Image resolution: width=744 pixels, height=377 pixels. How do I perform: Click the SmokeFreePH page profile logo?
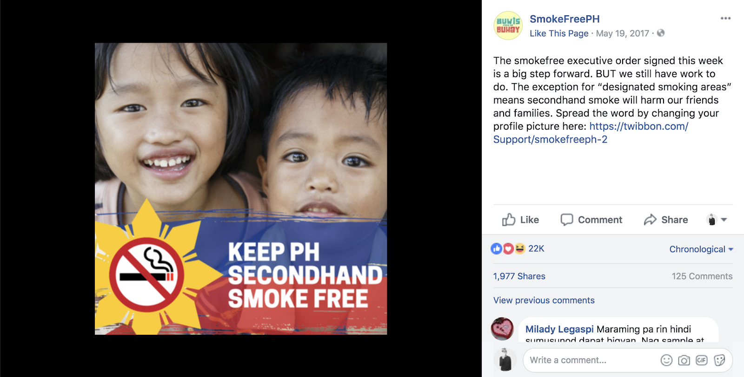click(x=508, y=26)
